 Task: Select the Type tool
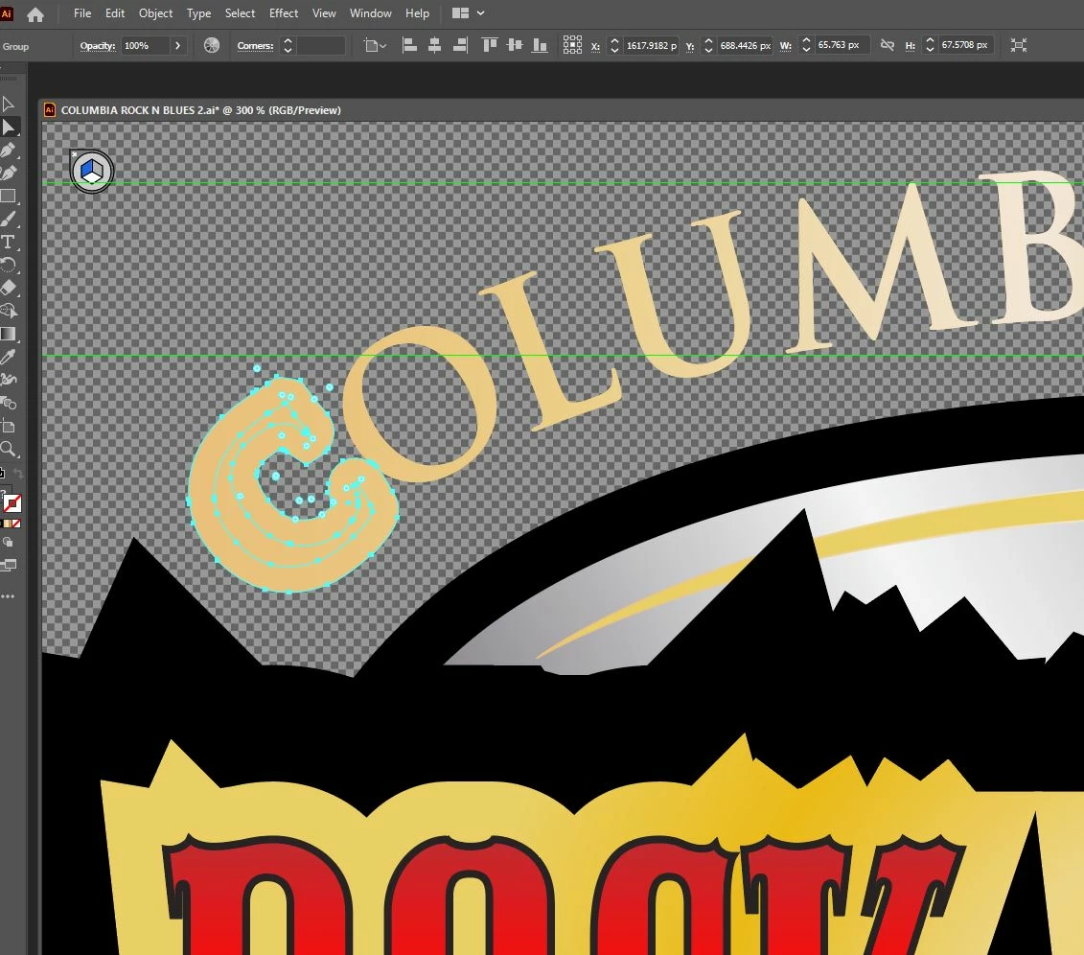point(9,242)
